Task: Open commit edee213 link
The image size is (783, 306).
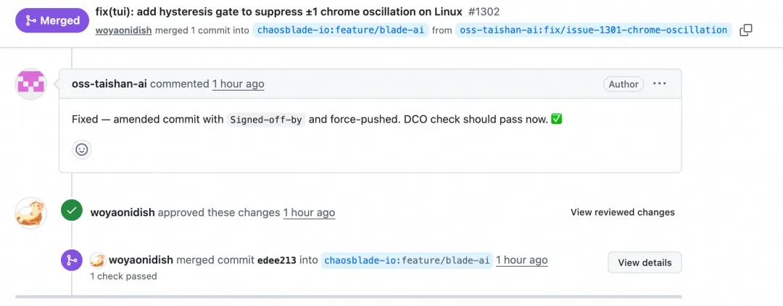Action: click(x=277, y=260)
